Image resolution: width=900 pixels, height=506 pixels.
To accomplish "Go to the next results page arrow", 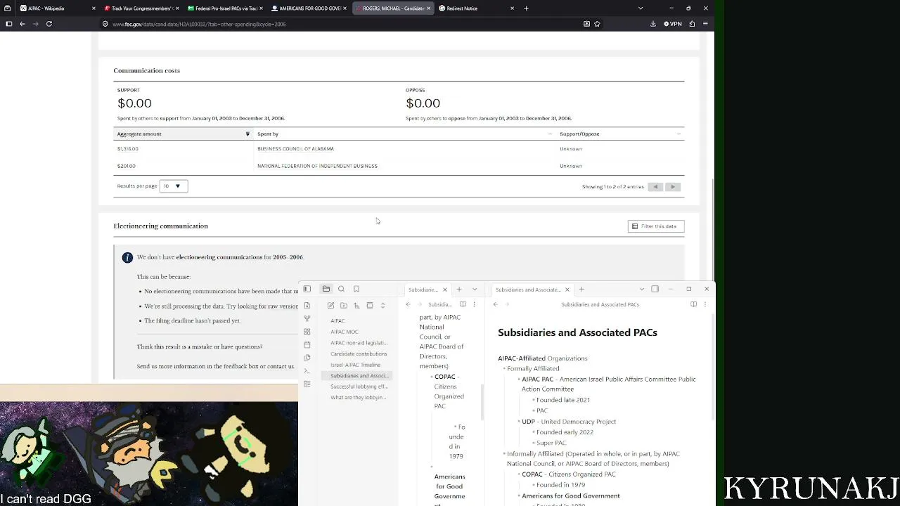I will [673, 187].
